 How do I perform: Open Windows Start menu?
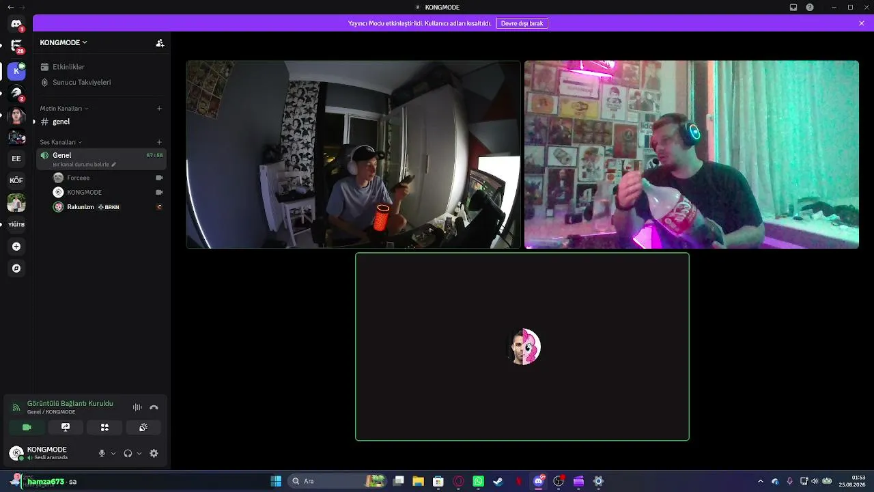pos(276,481)
